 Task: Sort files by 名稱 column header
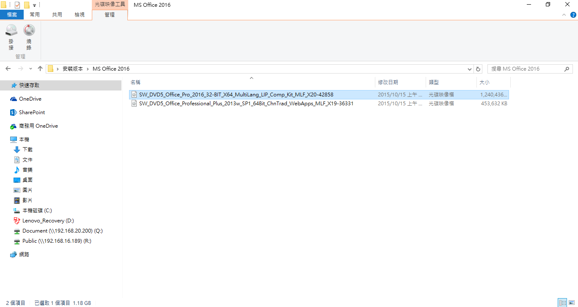pos(135,82)
